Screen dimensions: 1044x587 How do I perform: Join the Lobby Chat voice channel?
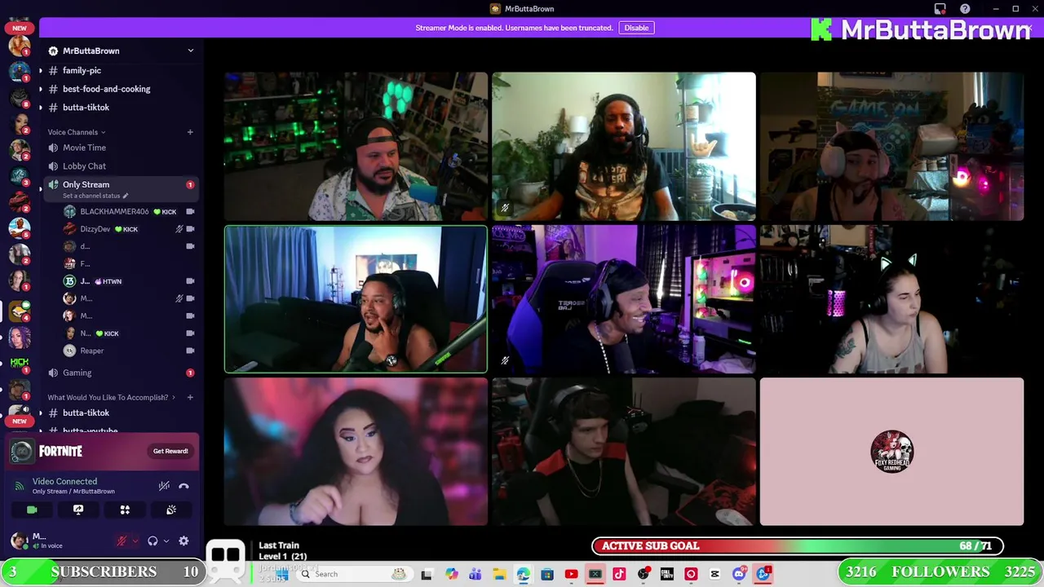(121, 166)
